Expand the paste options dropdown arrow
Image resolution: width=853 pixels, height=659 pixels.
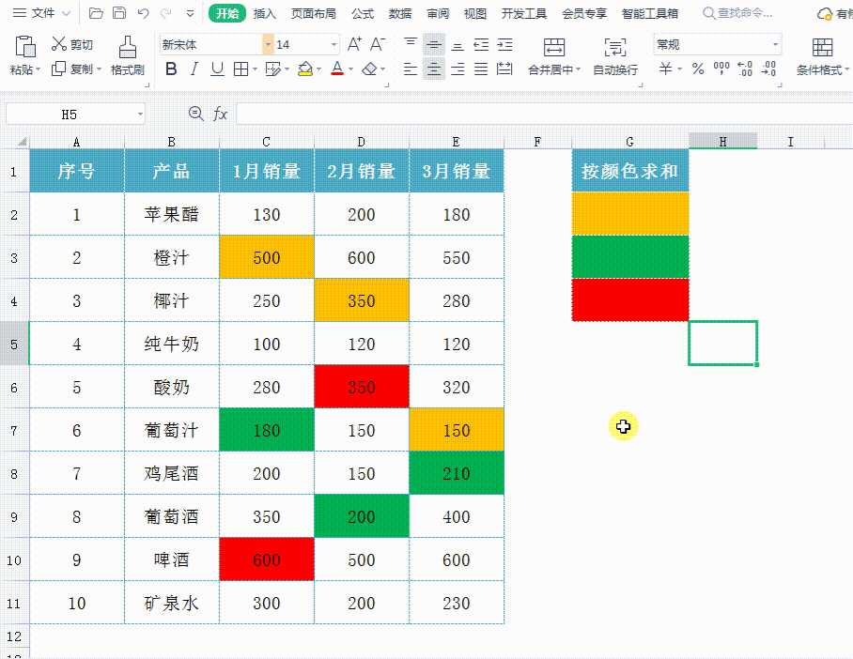tap(39, 69)
